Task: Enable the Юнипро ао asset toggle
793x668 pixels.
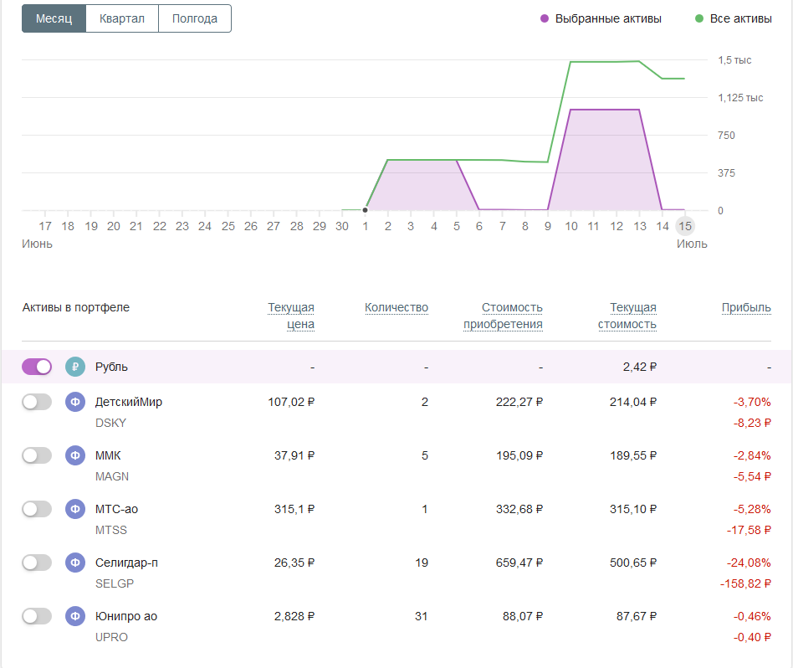Action: [37, 616]
